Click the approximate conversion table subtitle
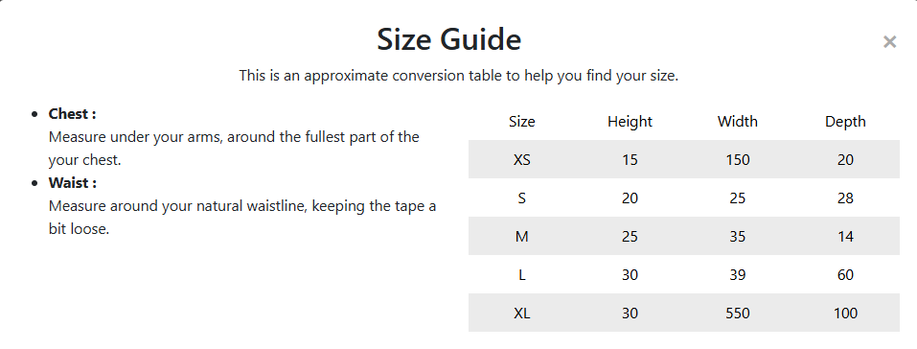 458,76
